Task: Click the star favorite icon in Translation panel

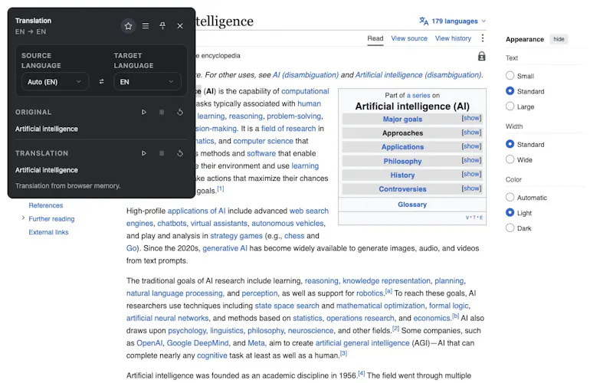Action: 128,26
